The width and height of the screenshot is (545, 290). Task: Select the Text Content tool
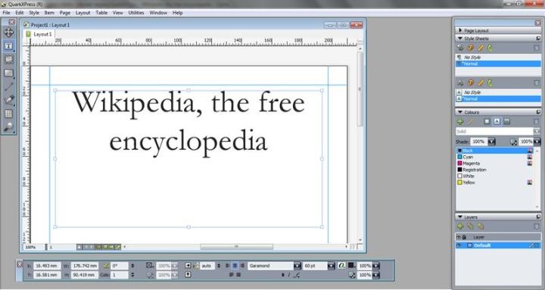tap(8, 46)
